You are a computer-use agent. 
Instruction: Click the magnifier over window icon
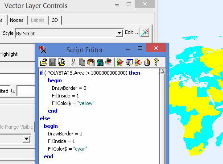point(129,62)
